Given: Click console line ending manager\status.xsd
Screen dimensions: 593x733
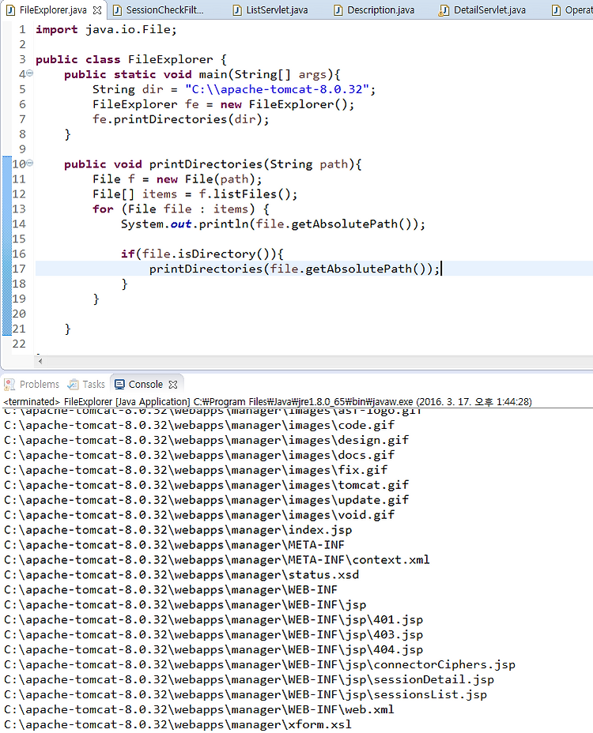Looking at the screenshot, I should coord(181,575).
